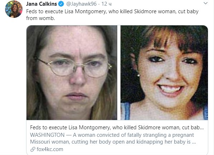Click the 'from womb.' tweet text line
The image size is (214, 155).
click(40, 18)
